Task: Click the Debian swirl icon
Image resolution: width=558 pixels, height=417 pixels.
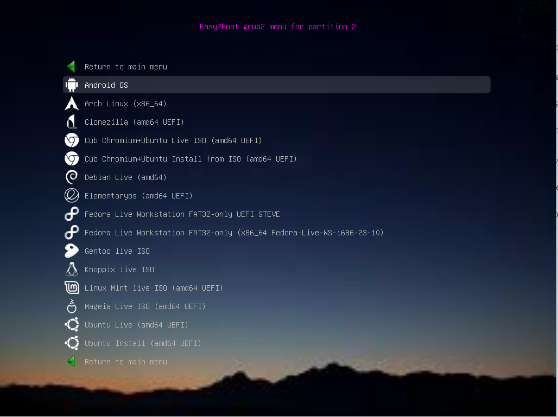Action: pyautogui.click(x=71, y=177)
